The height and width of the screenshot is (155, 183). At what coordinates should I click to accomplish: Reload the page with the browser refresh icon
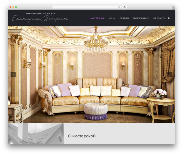[x=119, y=7]
